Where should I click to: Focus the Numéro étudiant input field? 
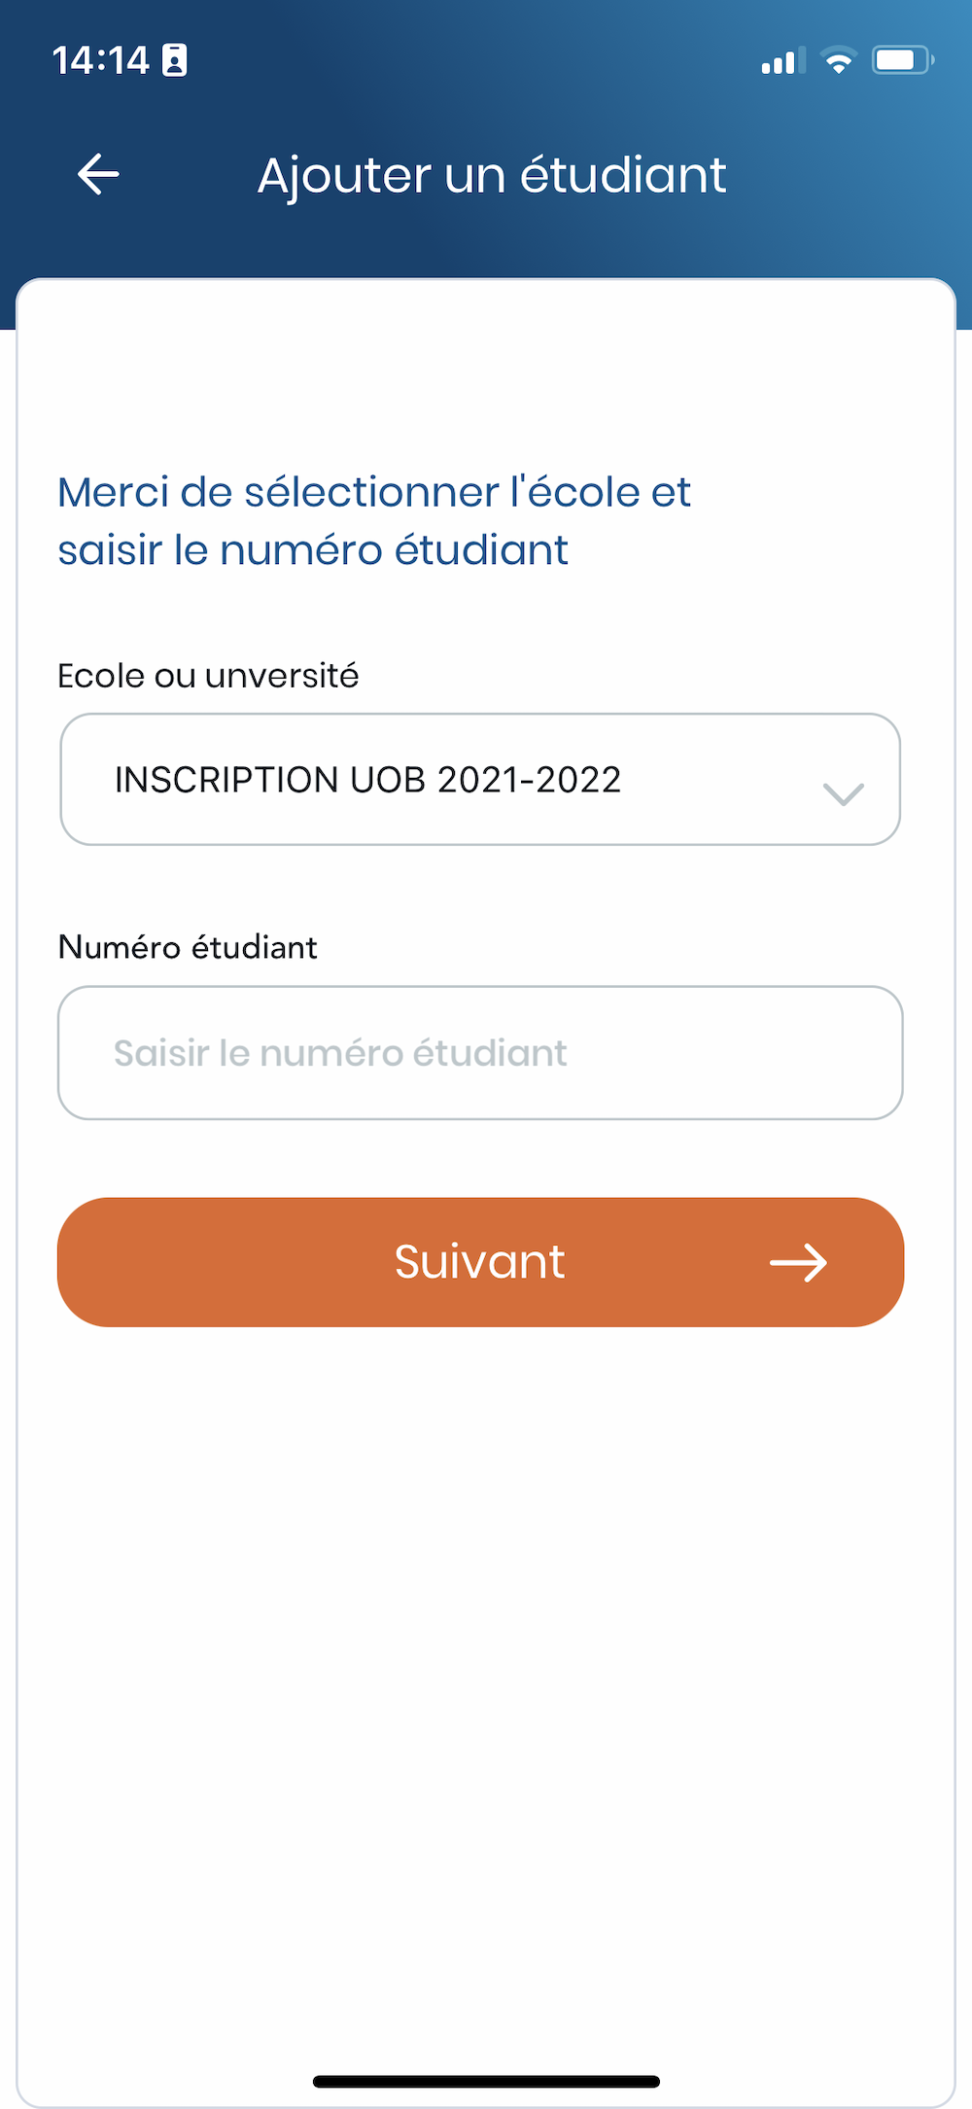tap(480, 1053)
